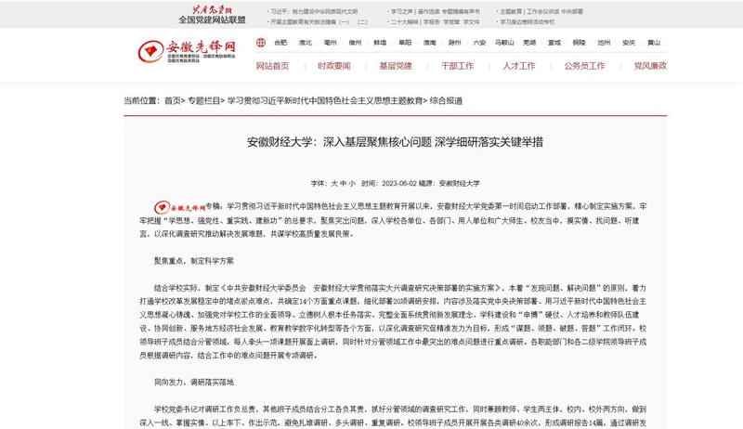
Task: Select 黄山 city link
Action: coord(654,43)
